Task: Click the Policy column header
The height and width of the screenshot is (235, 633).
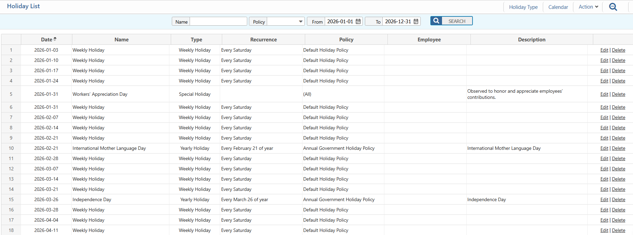Action: tap(346, 40)
